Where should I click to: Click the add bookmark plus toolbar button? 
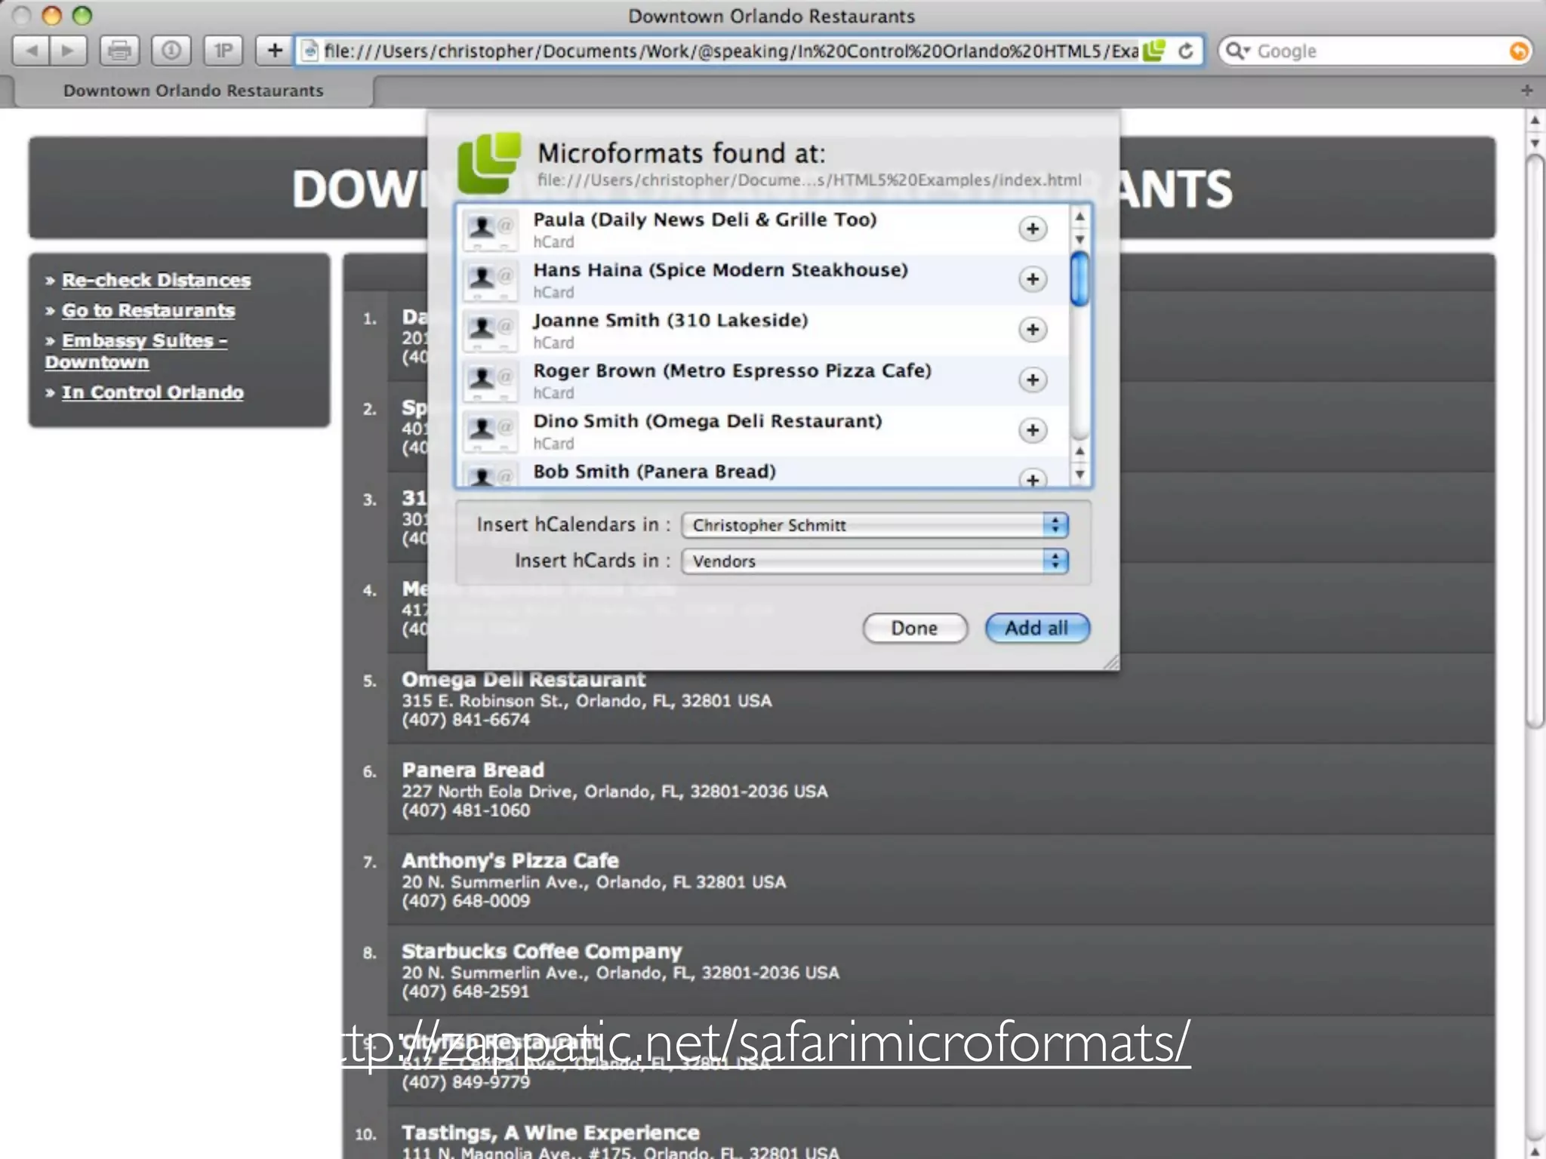pyautogui.click(x=275, y=51)
